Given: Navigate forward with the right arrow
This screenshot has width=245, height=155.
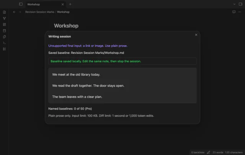Looking at the screenshot, I should click(20, 12).
